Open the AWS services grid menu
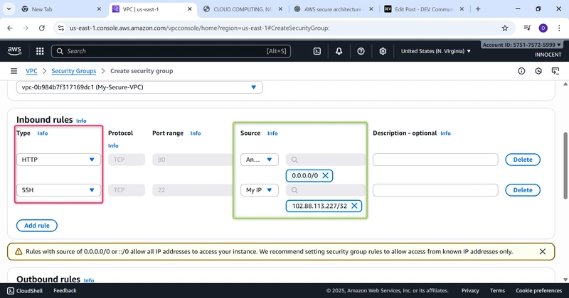The image size is (569, 298). pyautogui.click(x=39, y=51)
